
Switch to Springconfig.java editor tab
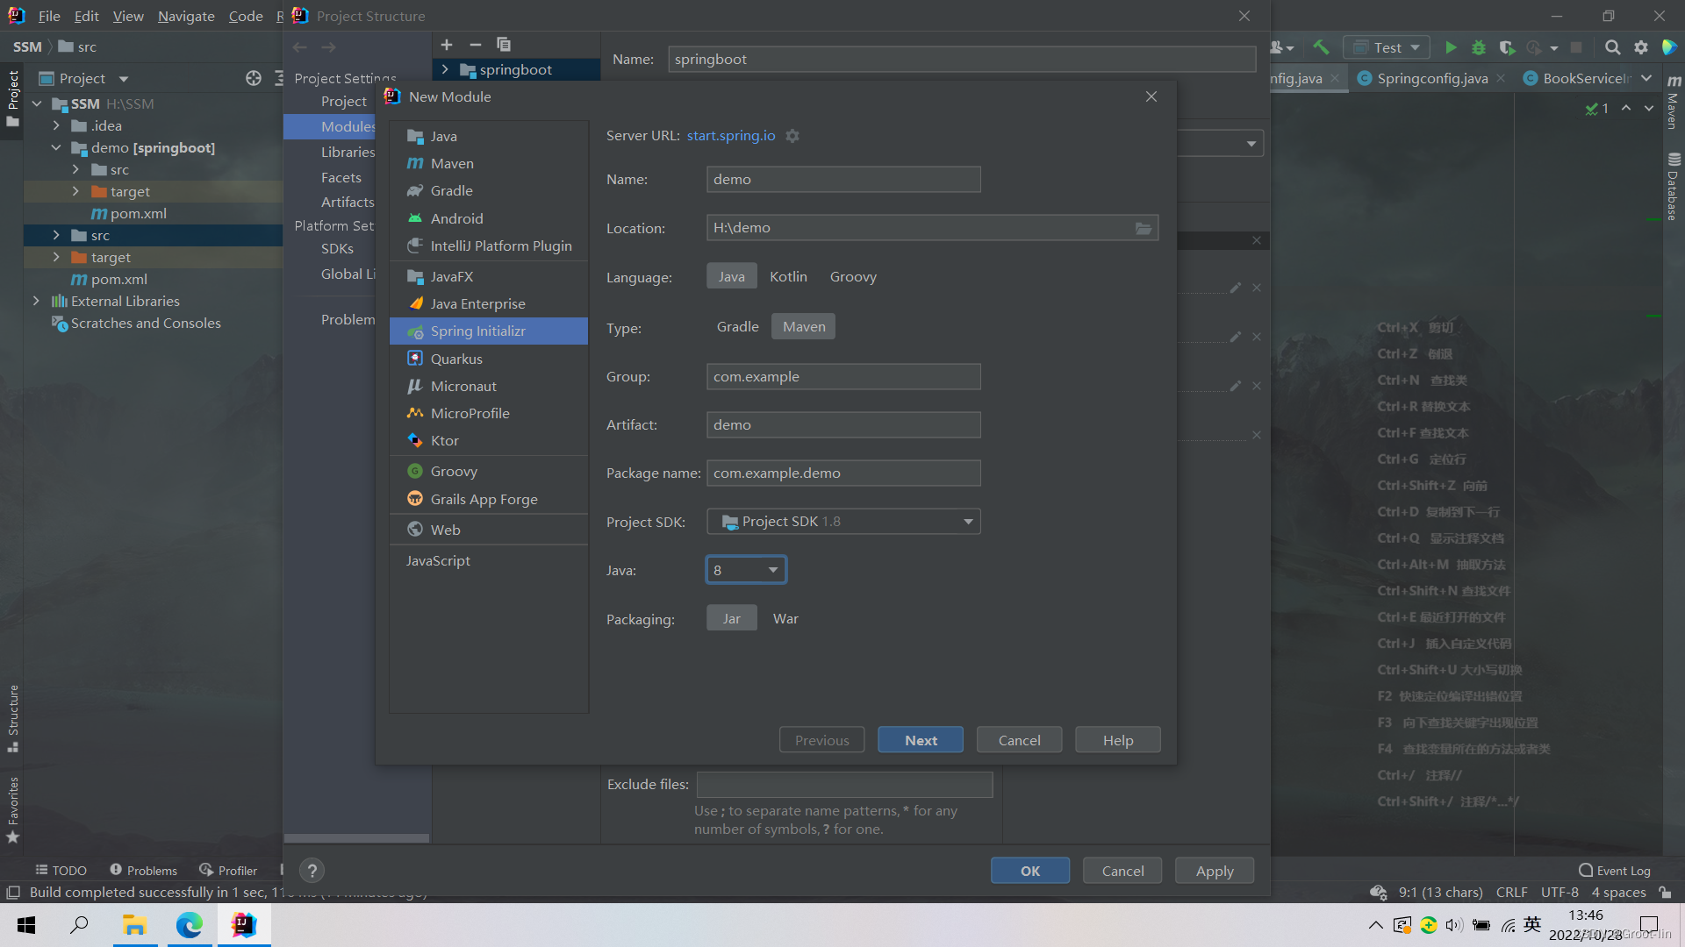1432,78
